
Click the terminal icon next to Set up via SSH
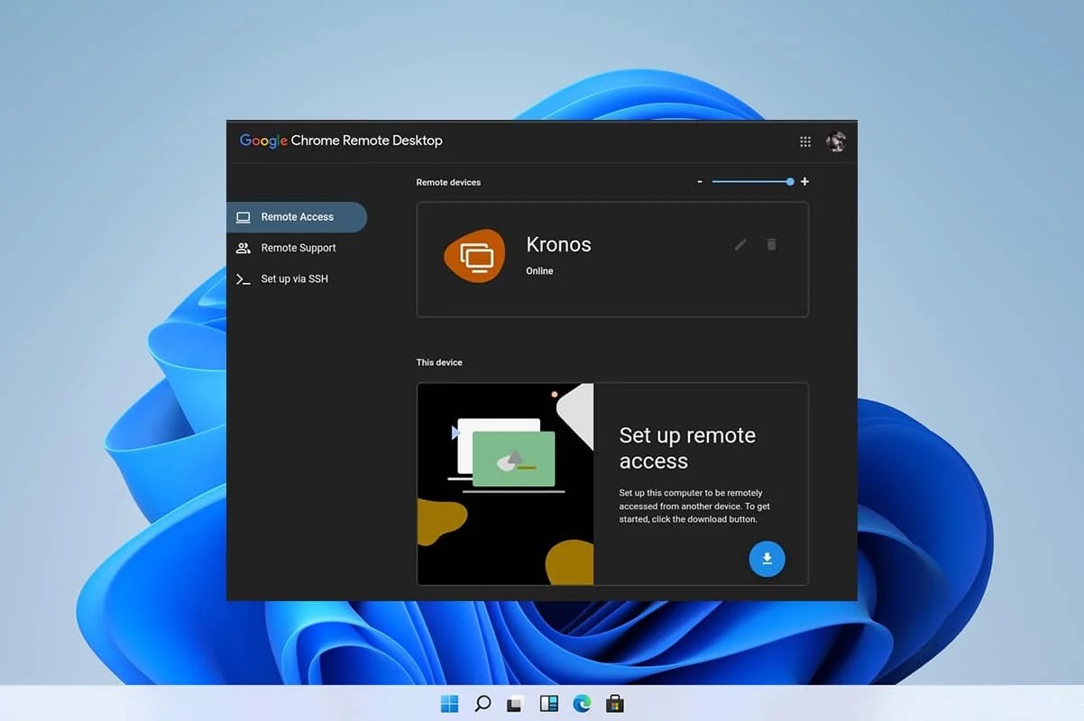coord(242,278)
